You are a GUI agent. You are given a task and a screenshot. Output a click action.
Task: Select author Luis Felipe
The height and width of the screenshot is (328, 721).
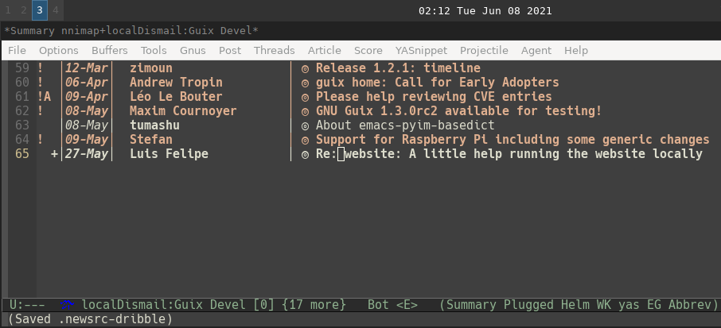click(169, 154)
